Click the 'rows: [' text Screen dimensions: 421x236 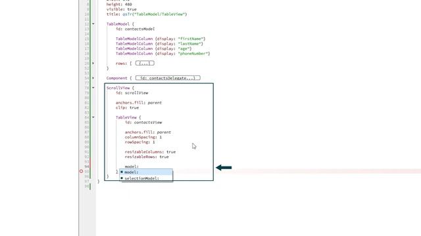(x=124, y=64)
